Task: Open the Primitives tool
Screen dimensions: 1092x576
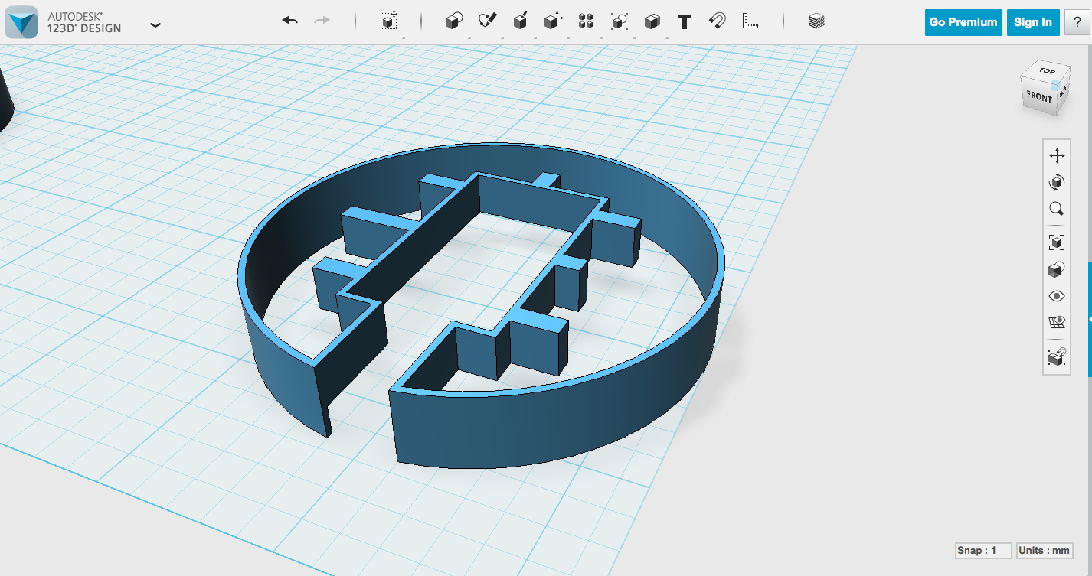Action: click(453, 21)
